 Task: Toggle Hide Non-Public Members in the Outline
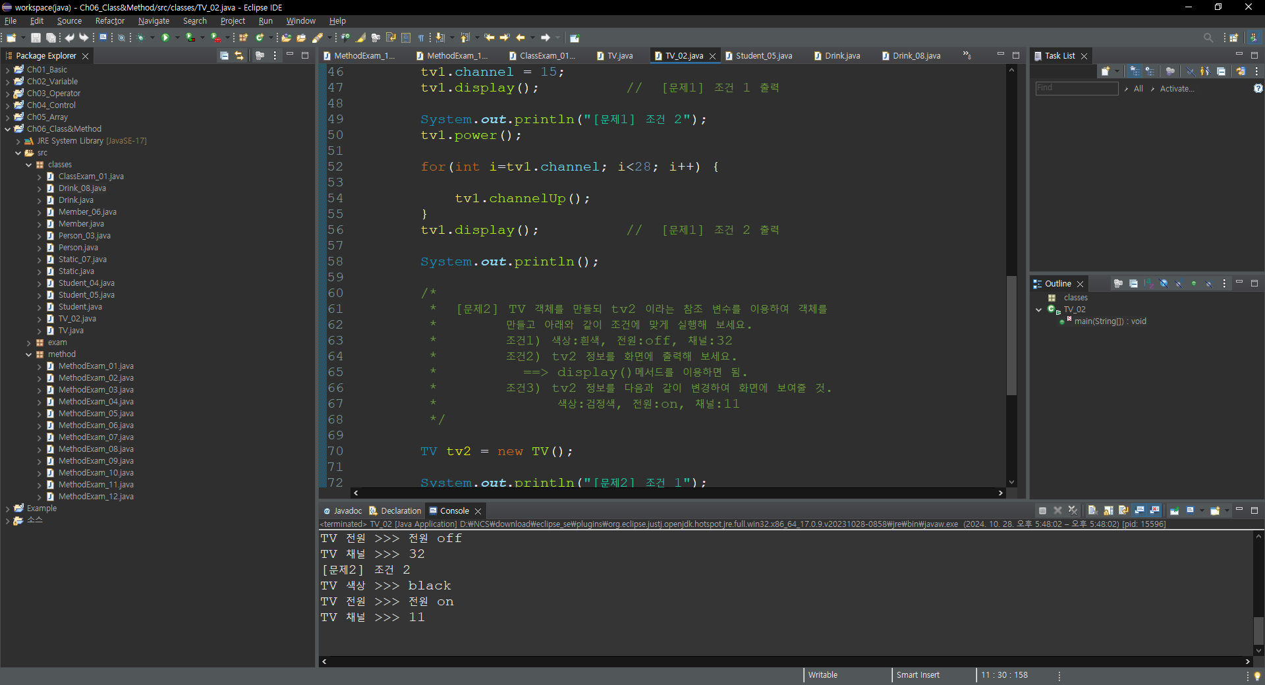[x=1194, y=283]
